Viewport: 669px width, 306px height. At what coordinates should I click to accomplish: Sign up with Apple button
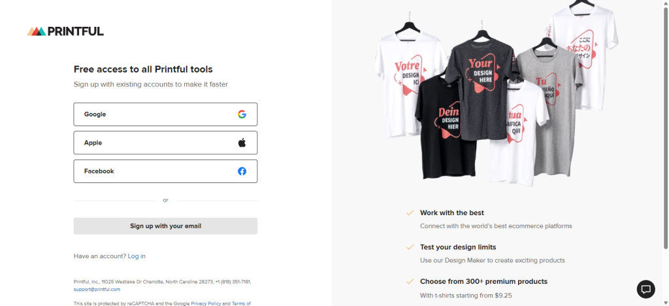point(165,143)
